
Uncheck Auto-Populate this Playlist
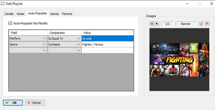(x=10, y=23)
